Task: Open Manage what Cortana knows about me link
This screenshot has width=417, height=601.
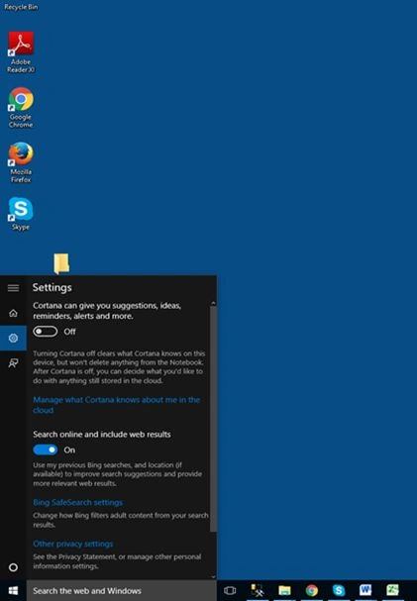Action: [117, 405]
